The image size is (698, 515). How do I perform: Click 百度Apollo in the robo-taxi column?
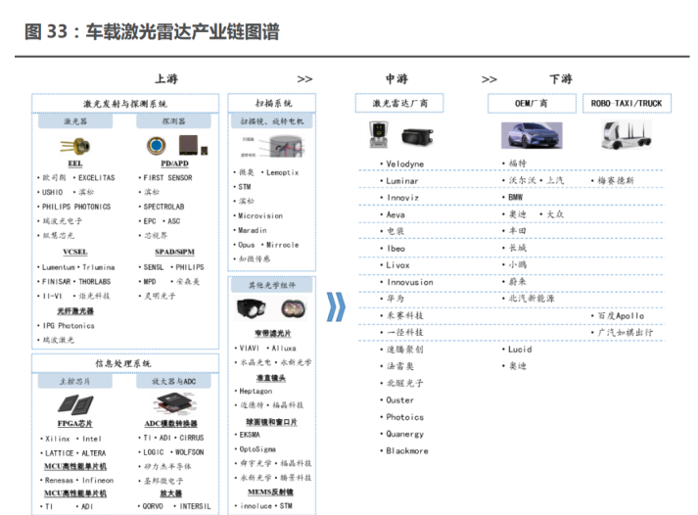621,315
